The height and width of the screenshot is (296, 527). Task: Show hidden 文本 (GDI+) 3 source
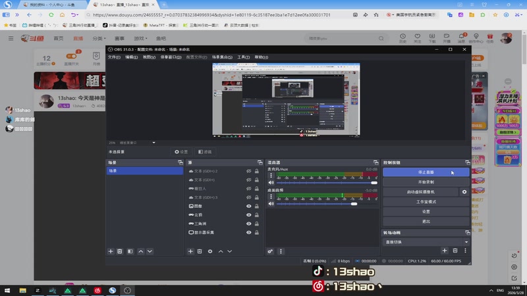click(x=249, y=197)
